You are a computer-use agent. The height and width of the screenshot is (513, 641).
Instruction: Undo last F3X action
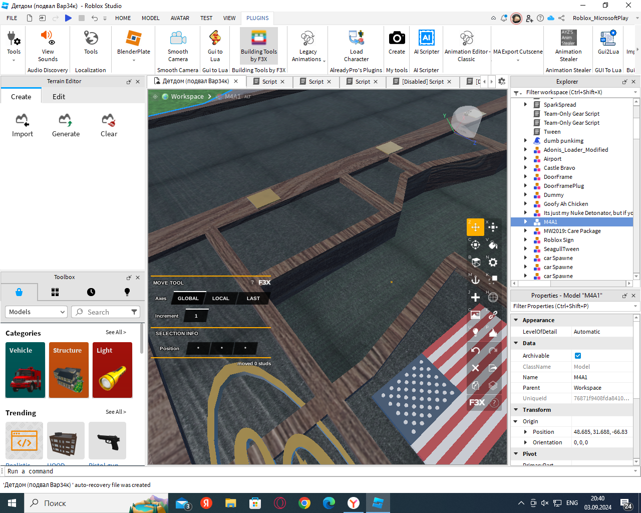[x=475, y=350]
